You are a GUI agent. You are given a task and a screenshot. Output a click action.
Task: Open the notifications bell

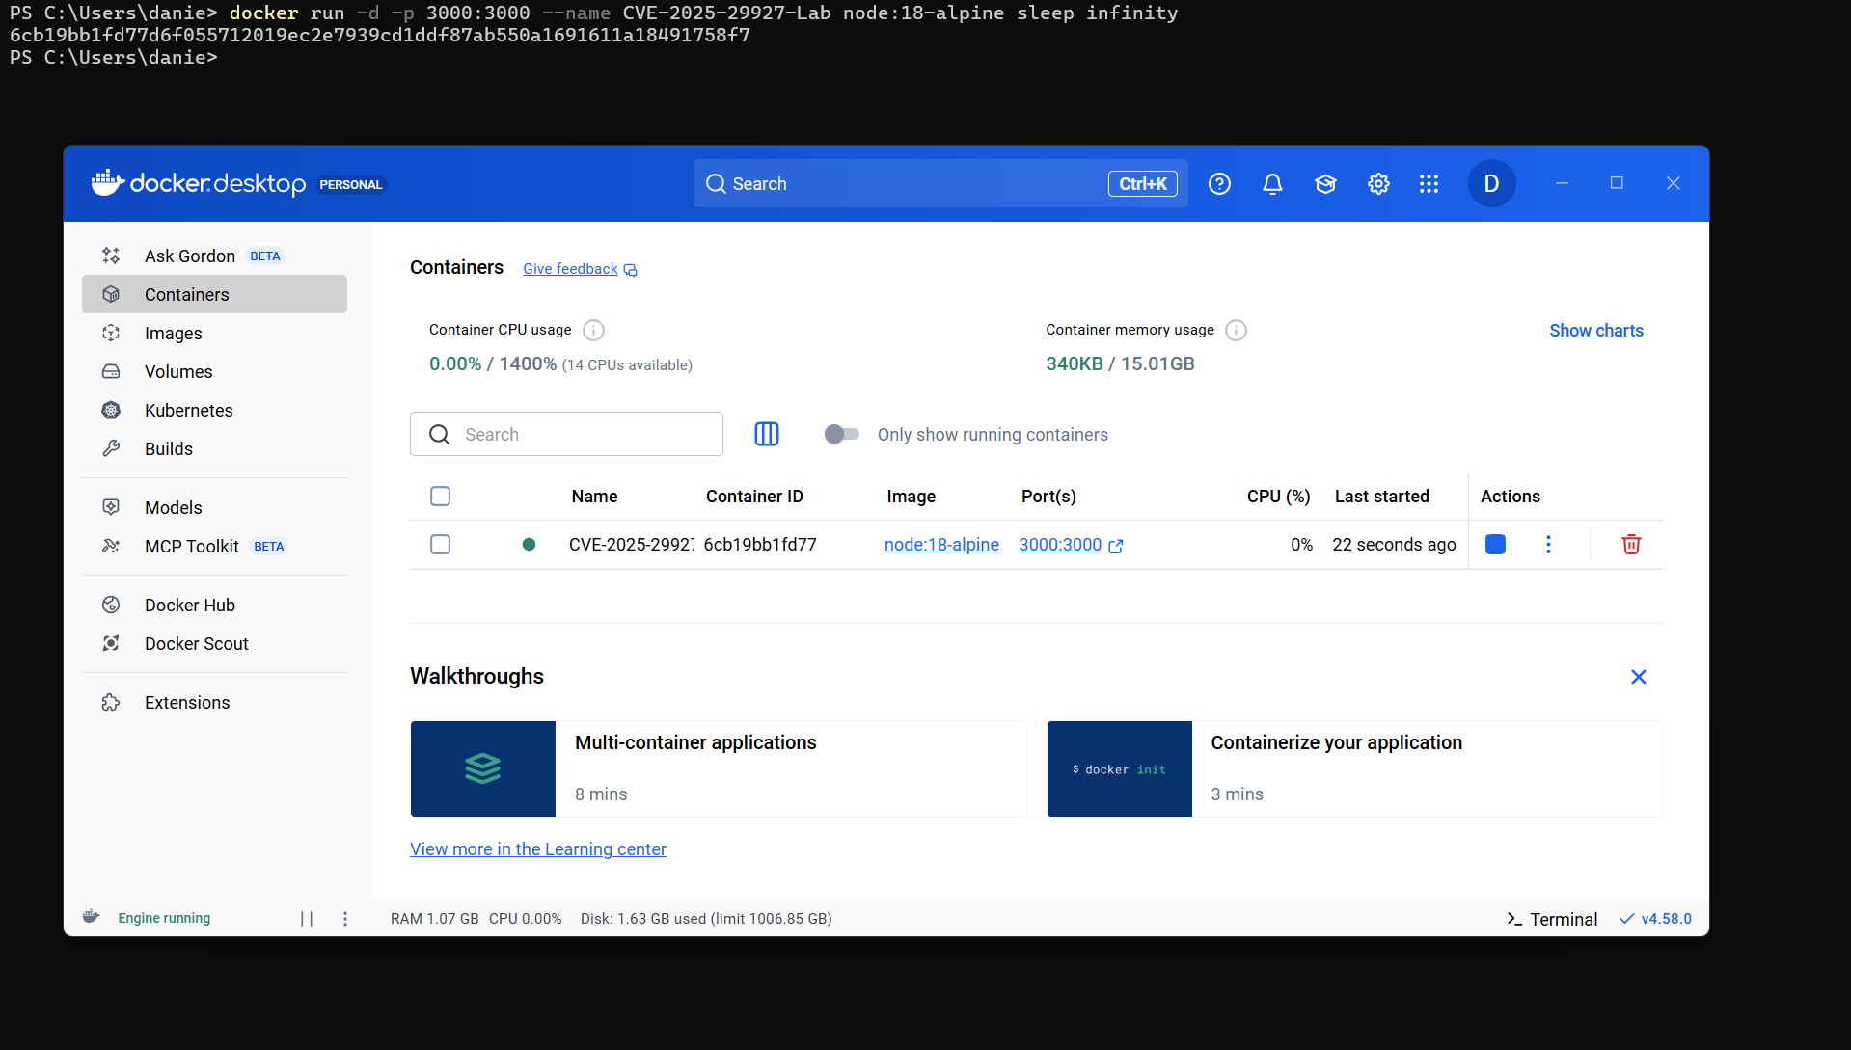coord(1272,184)
